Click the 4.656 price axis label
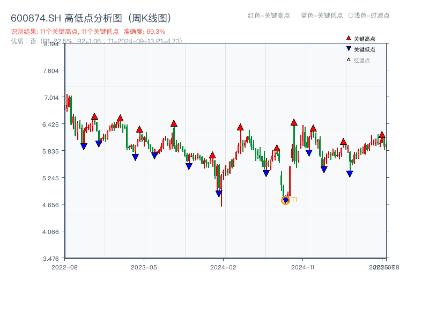This screenshot has width=429, height=322. (50, 205)
